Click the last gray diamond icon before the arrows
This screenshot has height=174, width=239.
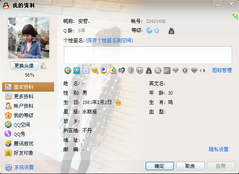click(194, 71)
